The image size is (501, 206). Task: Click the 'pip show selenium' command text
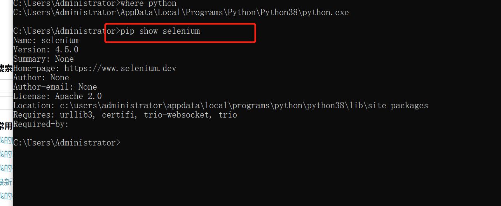(x=160, y=31)
